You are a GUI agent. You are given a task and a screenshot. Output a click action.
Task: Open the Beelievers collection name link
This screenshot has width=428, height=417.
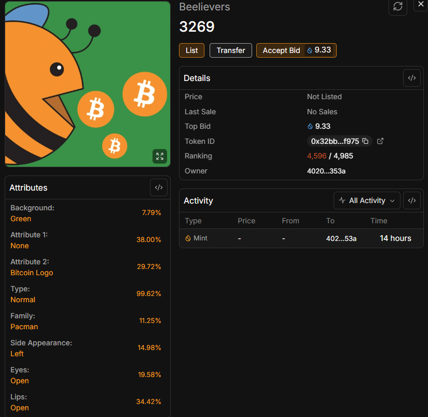(204, 7)
